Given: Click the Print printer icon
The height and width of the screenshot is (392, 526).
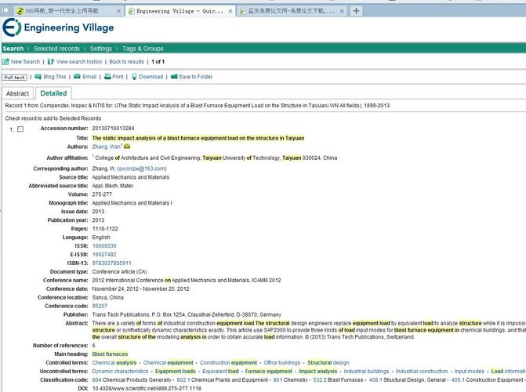Looking at the screenshot, I should click(107, 77).
